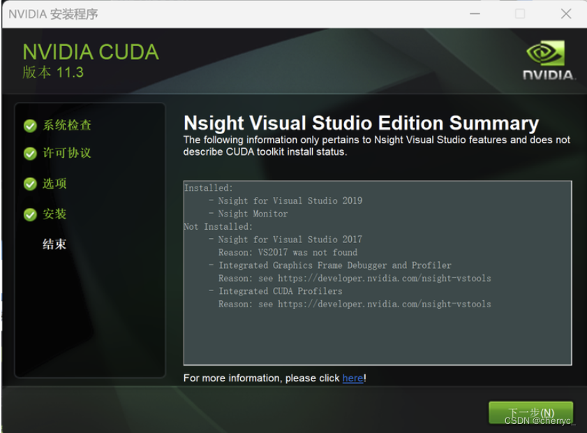587x433 pixels.
Task: Click the green checkmark beside 系统检查
Action: pos(30,126)
